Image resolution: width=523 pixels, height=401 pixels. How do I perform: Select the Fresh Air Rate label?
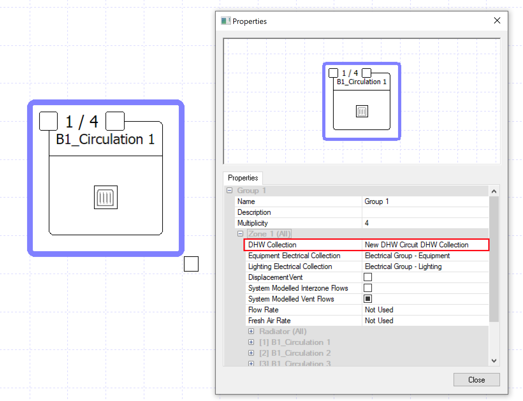click(x=269, y=321)
